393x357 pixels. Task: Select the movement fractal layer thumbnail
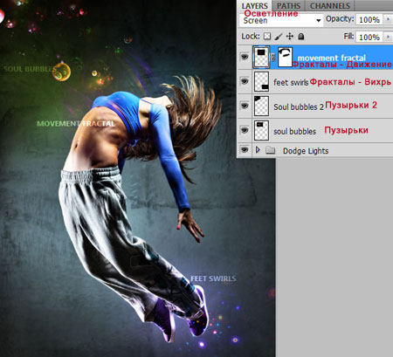pos(261,58)
